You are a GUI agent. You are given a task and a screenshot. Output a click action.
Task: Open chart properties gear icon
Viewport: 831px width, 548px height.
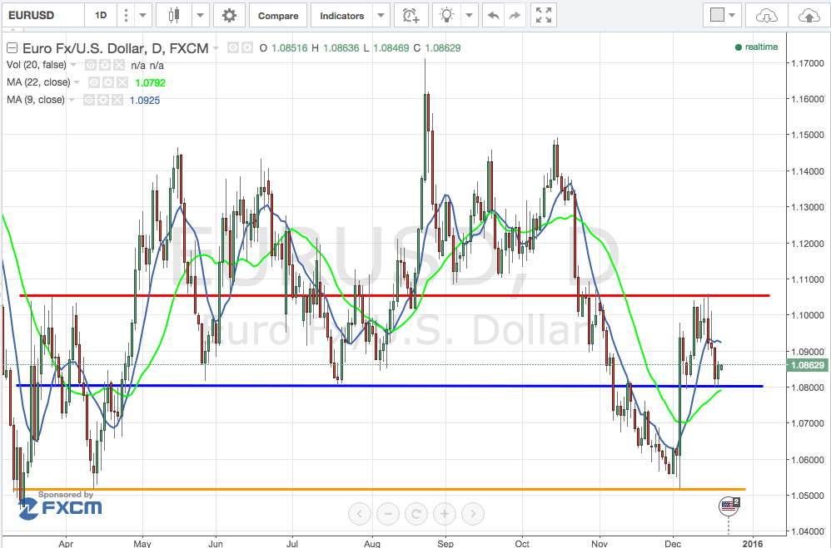coord(229,16)
